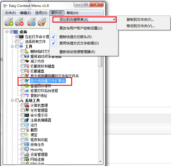Open the 编辑(E) menu
The width and height of the screenshot is (171, 166).
tap(25, 13)
